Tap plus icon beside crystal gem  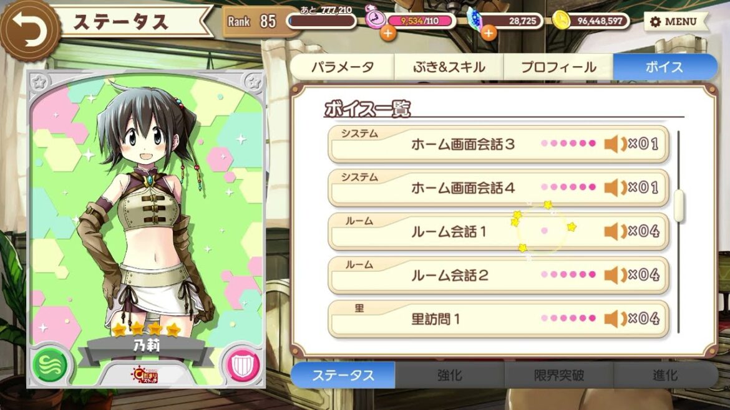[x=489, y=34]
